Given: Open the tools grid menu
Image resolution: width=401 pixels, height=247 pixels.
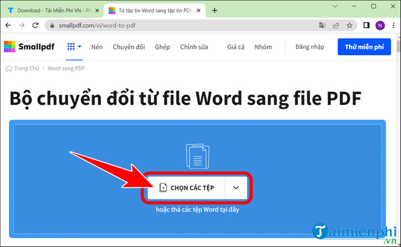Looking at the screenshot, I should click(x=74, y=47).
